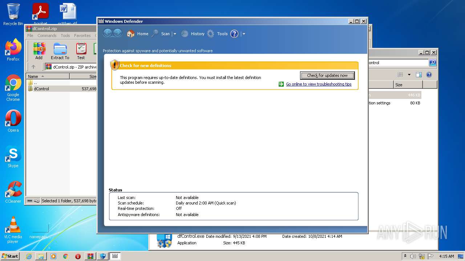The image size is (465, 261).
Task: Open VLC media player desktop shortcut
Action: point(13,230)
